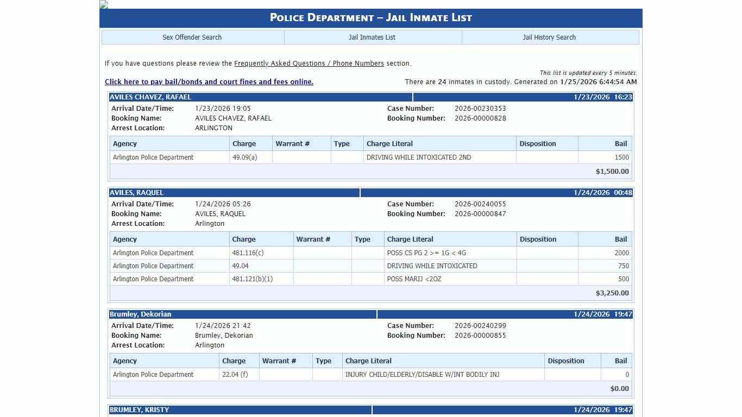Image resolution: width=742 pixels, height=417 pixels.
Task: Open Frequently Asked Questions / Phone Numbers link
Action: click(309, 64)
